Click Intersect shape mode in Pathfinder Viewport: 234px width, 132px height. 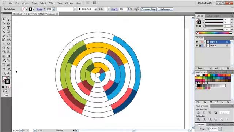(210, 113)
